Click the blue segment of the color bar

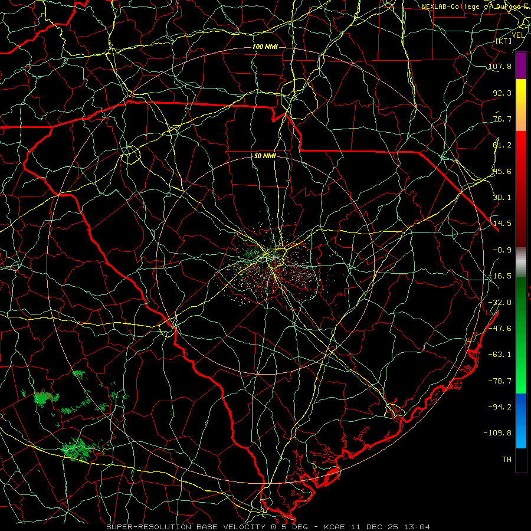pos(521,421)
